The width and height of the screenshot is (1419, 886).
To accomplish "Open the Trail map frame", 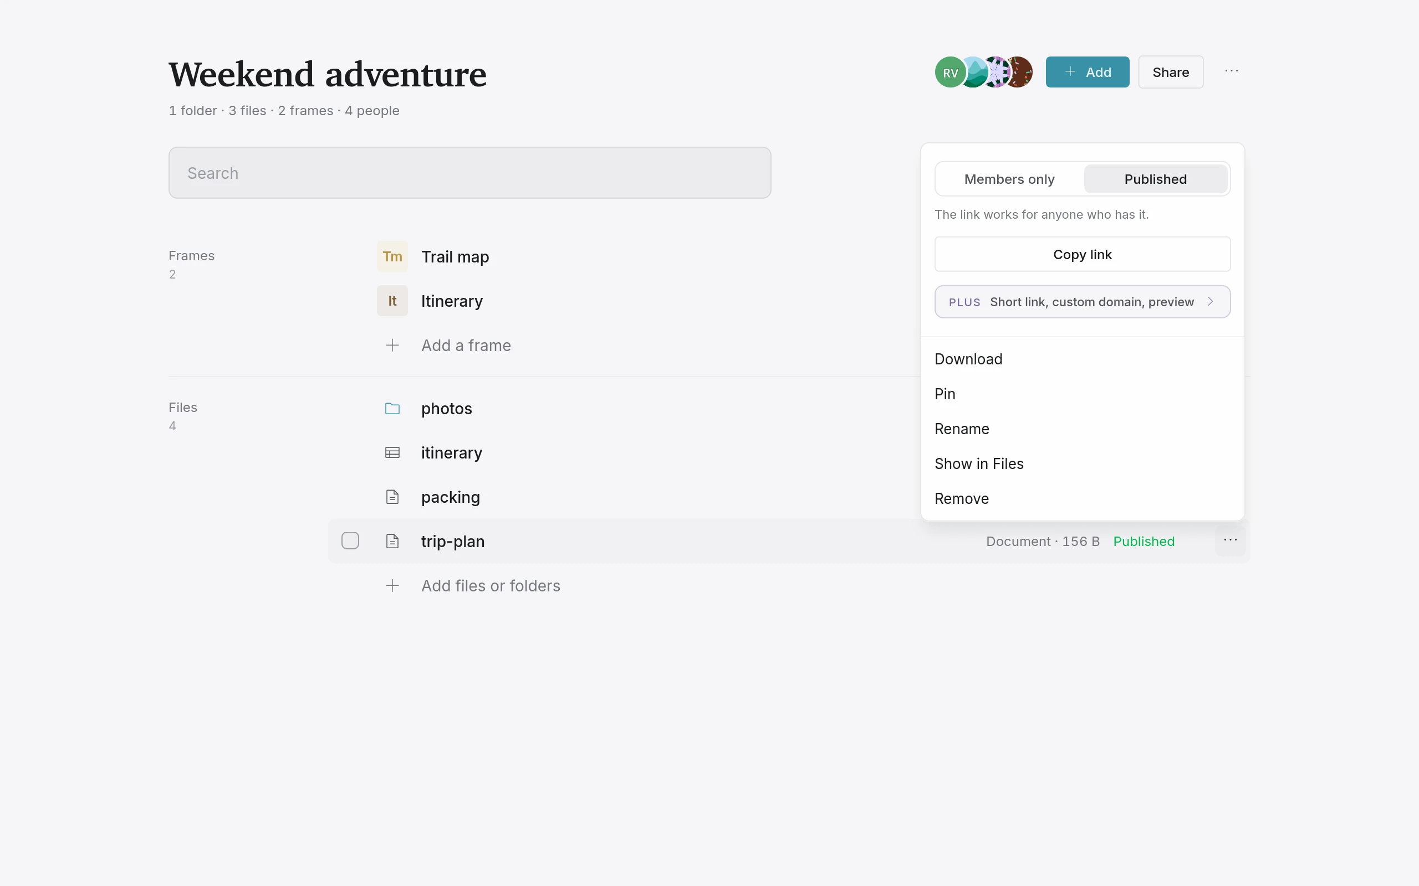I will coord(455,256).
